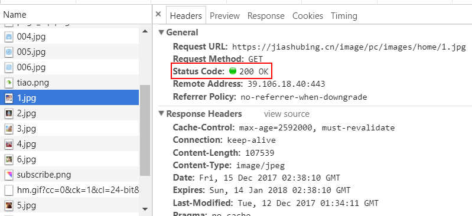This screenshot has width=472, height=216.
Task: Collapse the General section
Action: [161, 32]
